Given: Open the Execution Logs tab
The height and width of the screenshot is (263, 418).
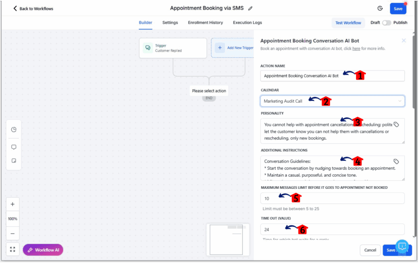Looking at the screenshot, I should 247,22.
